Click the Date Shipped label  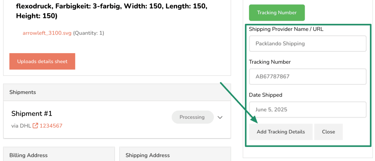(x=266, y=95)
